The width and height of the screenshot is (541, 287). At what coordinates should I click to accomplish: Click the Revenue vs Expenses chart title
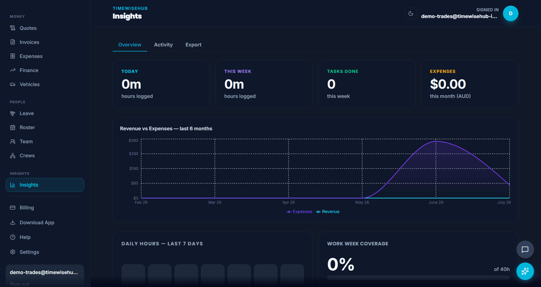click(166, 129)
